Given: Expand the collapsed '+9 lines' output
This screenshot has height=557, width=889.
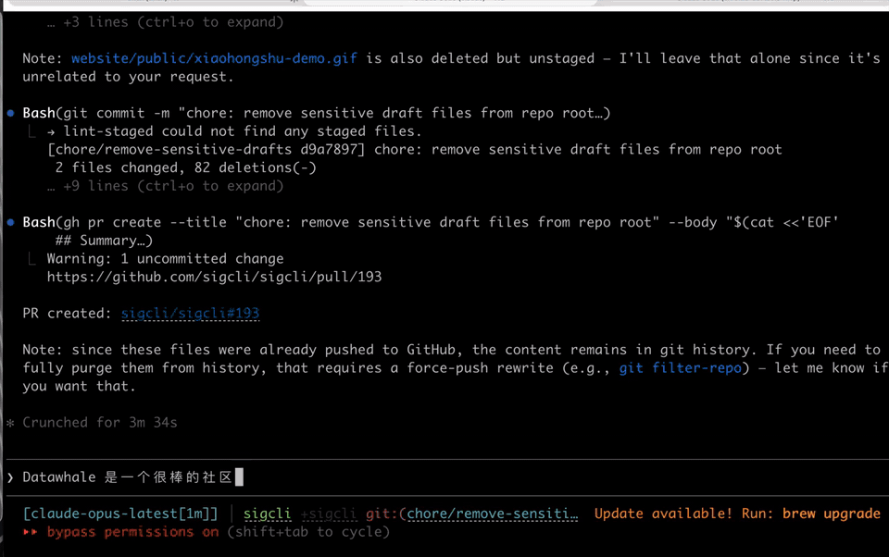Looking at the screenshot, I should (x=165, y=186).
